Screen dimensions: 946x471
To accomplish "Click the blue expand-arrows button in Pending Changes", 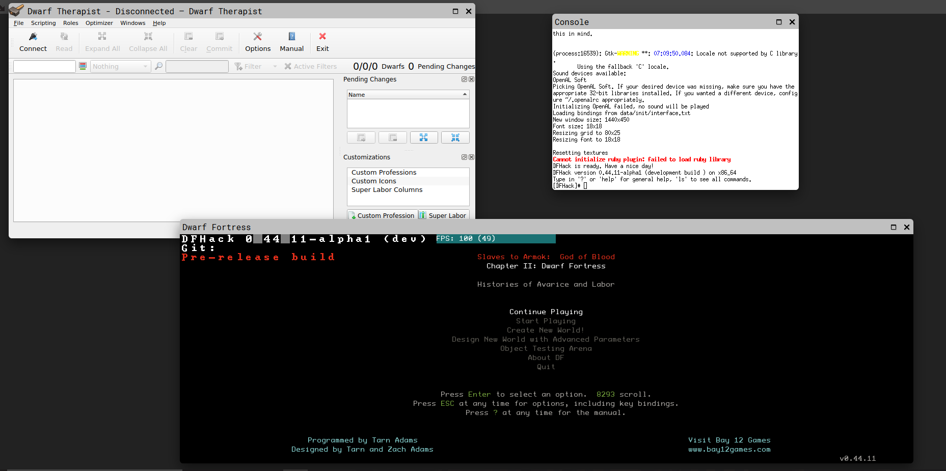I will [424, 137].
